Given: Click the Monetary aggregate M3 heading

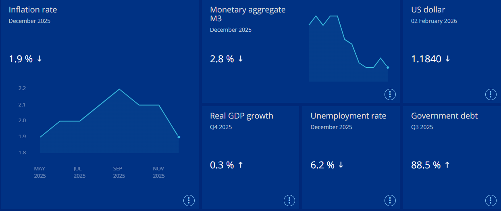Looking at the screenshot, I should 247,14.
